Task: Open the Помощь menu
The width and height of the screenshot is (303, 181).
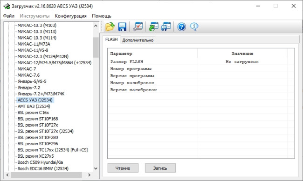Action: coord(102,16)
